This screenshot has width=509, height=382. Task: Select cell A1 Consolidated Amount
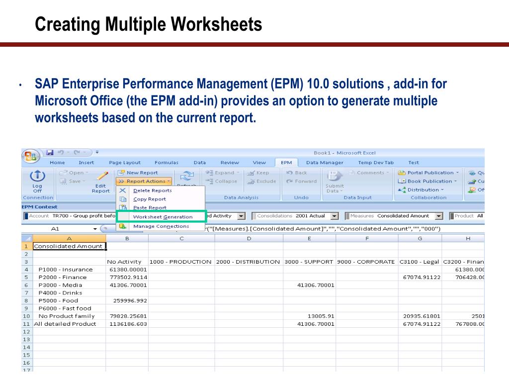point(69,246)
